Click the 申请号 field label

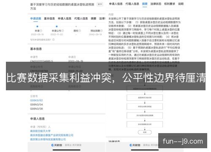pos(34,57)
